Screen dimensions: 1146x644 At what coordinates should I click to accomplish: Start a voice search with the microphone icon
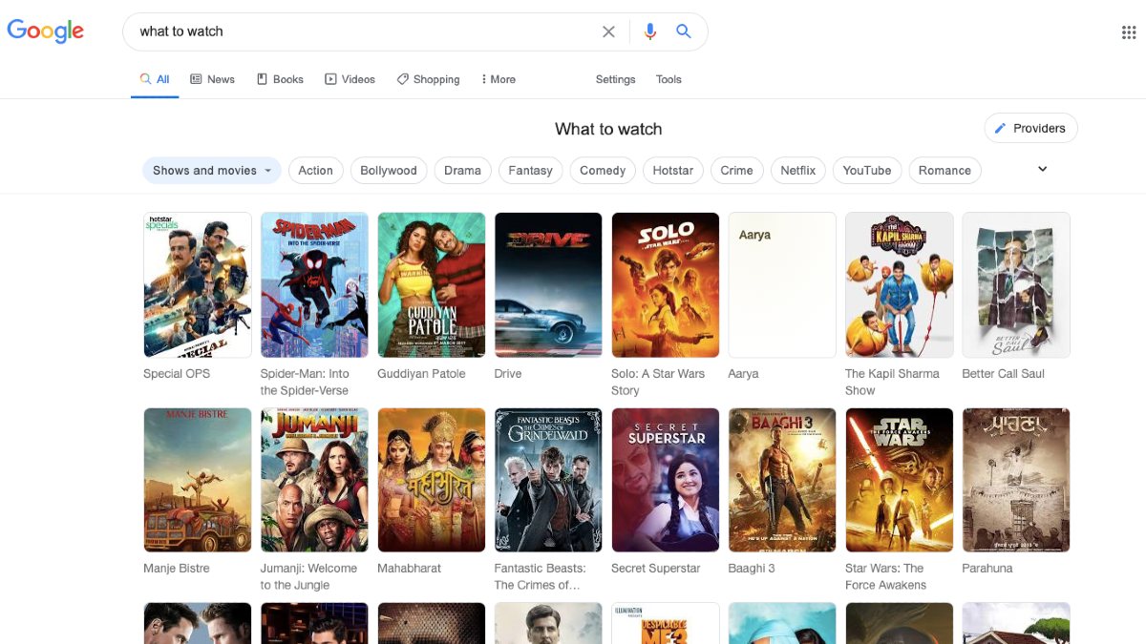coord(649,31)
